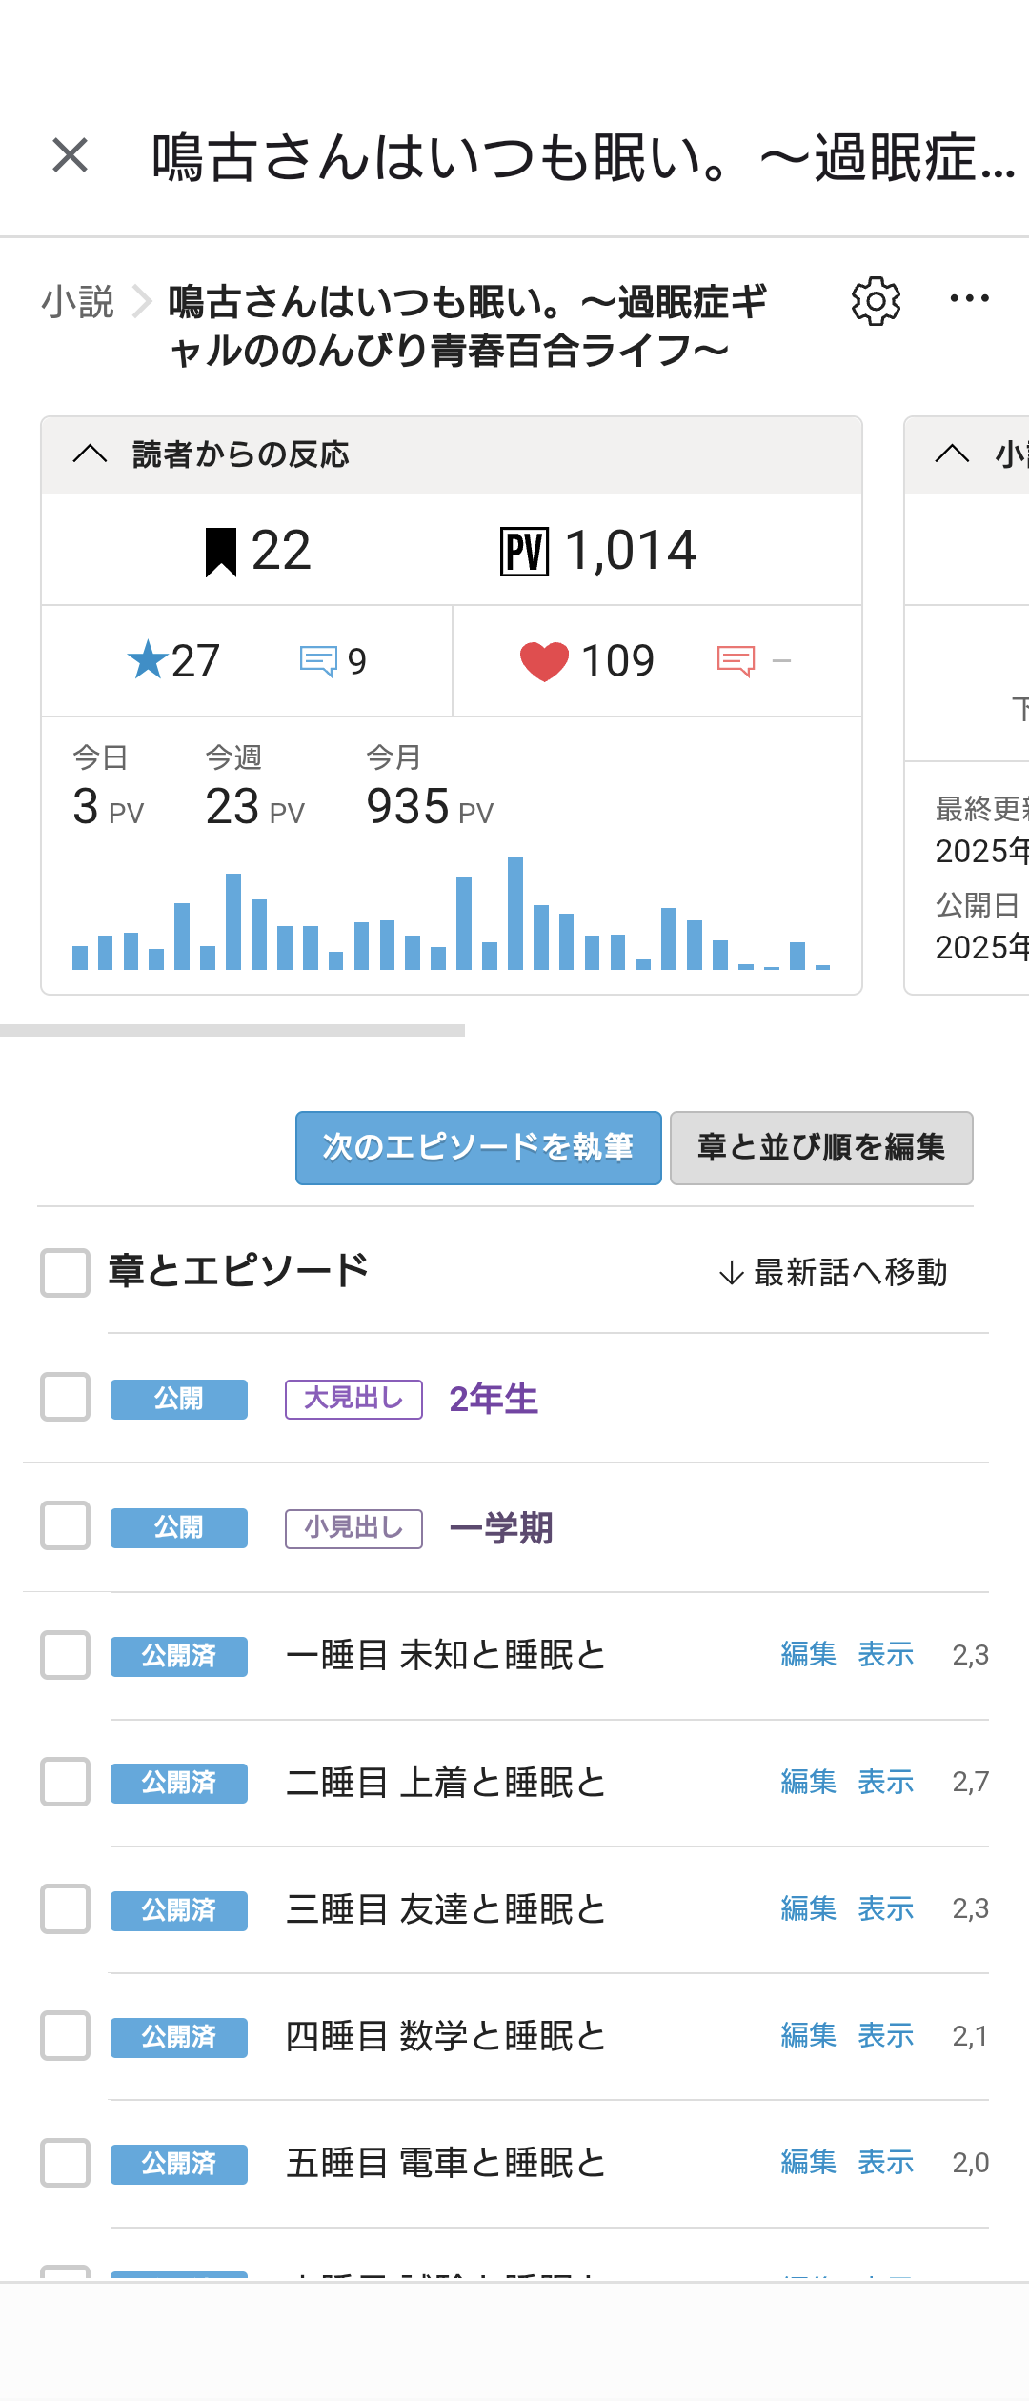This screenshot has width=1029, height=2401.
Task: Click 章と並び順を編集 button
Action: point(821,1148)
